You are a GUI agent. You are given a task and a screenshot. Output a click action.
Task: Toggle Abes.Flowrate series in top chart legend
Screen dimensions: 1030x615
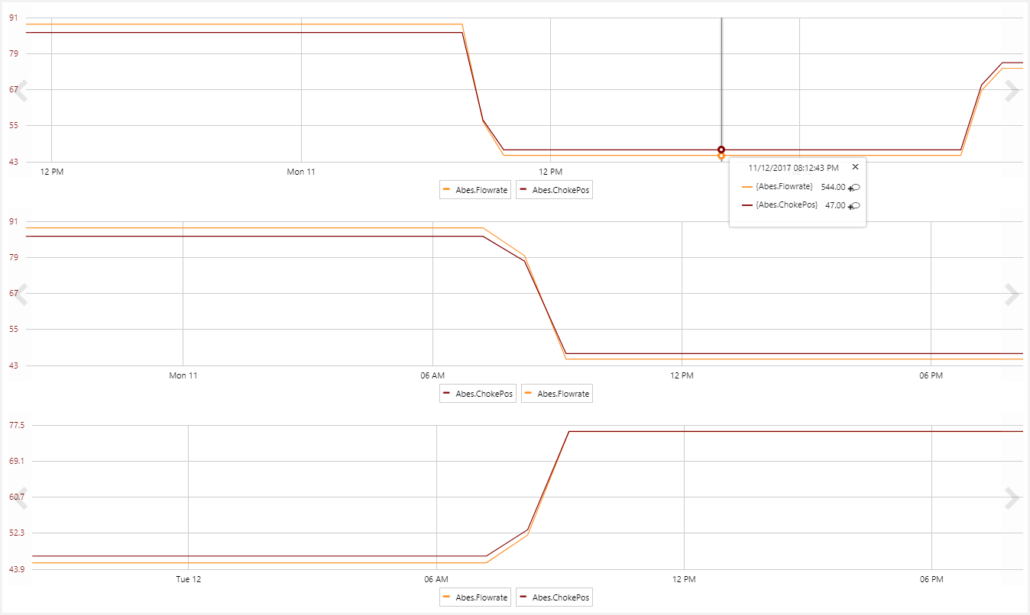click(x=475, y=190)
